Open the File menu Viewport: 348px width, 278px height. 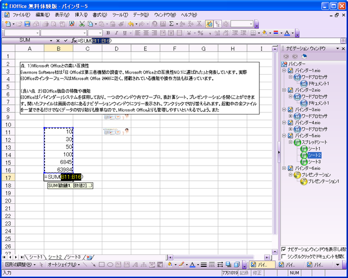pos(21,15)
